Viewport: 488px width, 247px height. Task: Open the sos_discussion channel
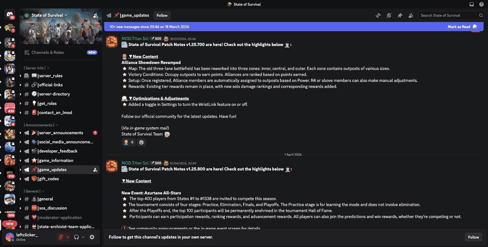point(60,208)
